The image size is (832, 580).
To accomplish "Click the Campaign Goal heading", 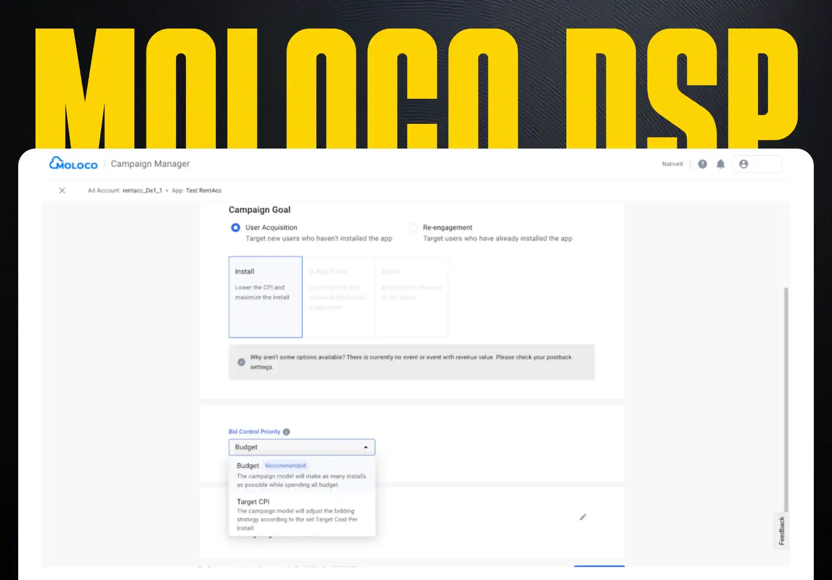I will point(259,210).
